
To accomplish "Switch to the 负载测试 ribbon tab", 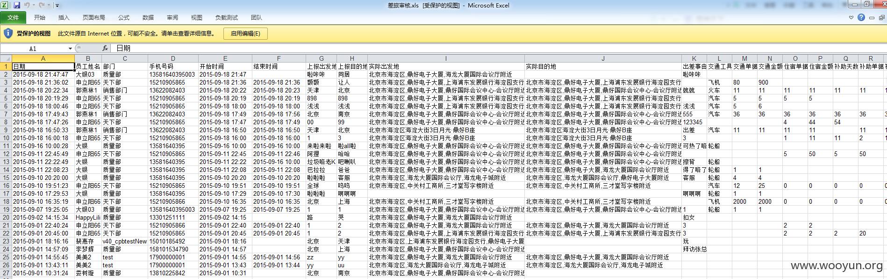I will pyautogui.click(x=227, y=17).
